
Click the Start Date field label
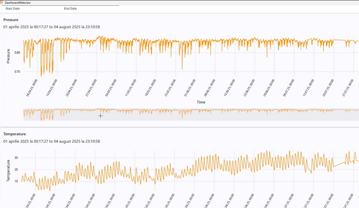[x=12, y=8]
